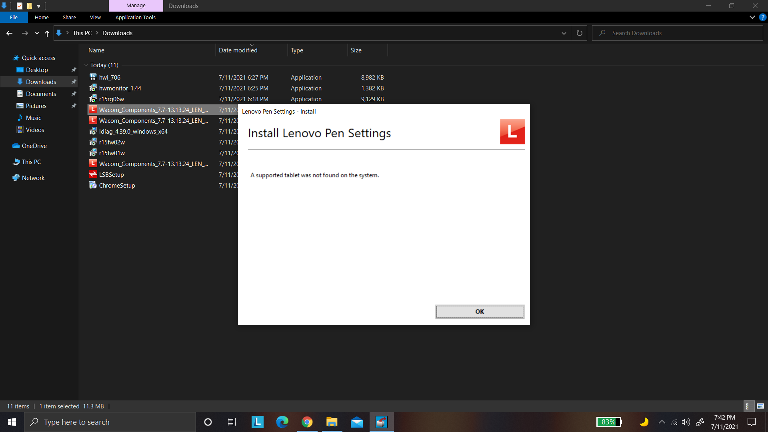768x432 pixels.
Task: Open Lenovo Vantage from the taskbar
Action: pos(257,422)
